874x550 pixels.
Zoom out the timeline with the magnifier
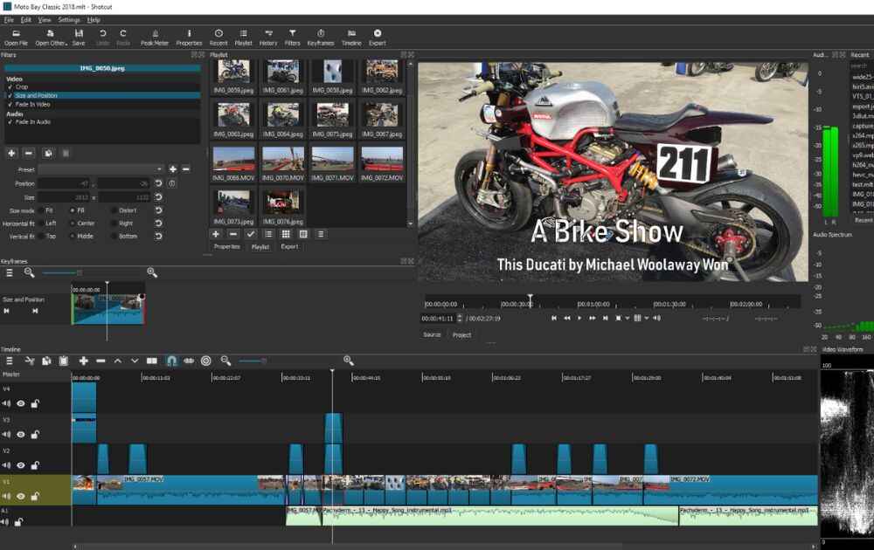[x=225, y=361]
